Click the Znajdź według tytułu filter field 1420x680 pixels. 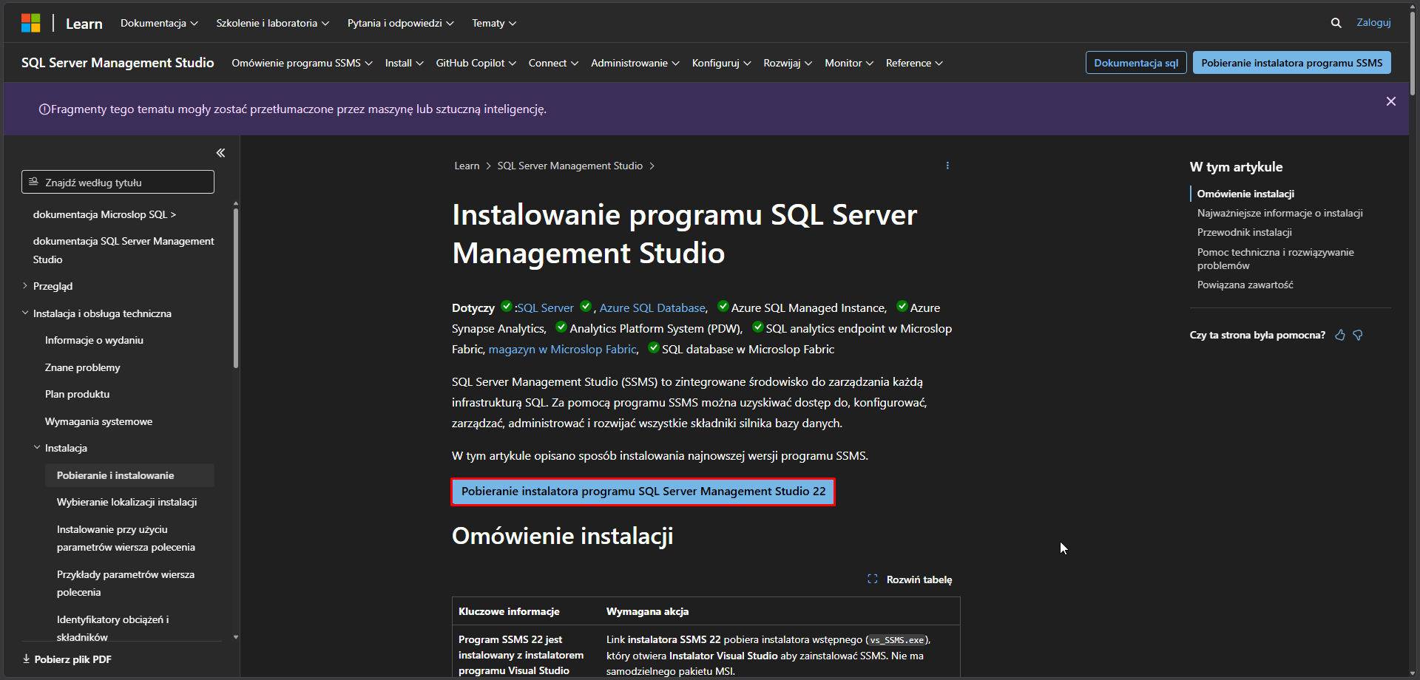pyautogui.click(x=118, y=182)
